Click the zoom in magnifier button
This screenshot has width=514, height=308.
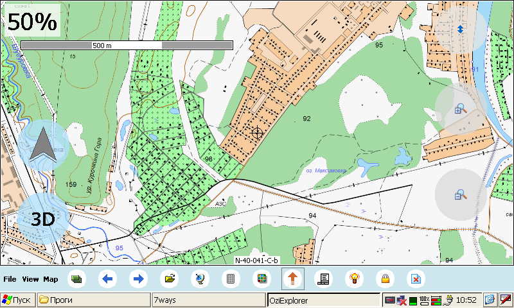[x=460, y=109]
